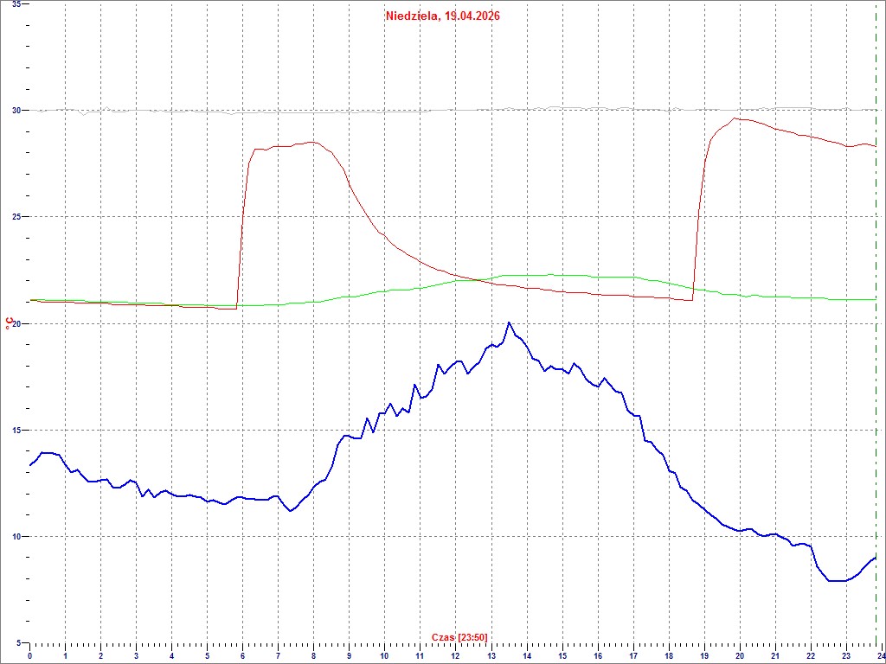
Task: Click hour 0 label on the time axis
Action: coord(30,656)
